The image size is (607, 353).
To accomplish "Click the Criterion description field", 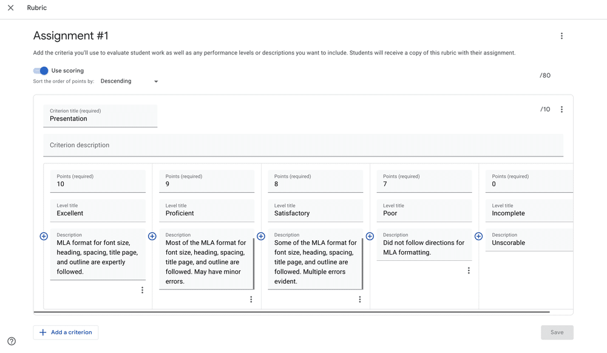I will coord(303,146).
